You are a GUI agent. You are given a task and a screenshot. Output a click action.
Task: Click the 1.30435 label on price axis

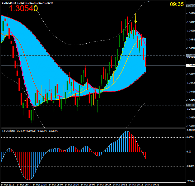(191, 92)
